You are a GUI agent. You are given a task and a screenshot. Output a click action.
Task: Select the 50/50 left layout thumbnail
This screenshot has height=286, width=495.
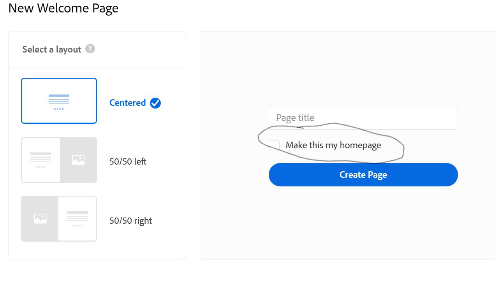[x=59, y=160]
